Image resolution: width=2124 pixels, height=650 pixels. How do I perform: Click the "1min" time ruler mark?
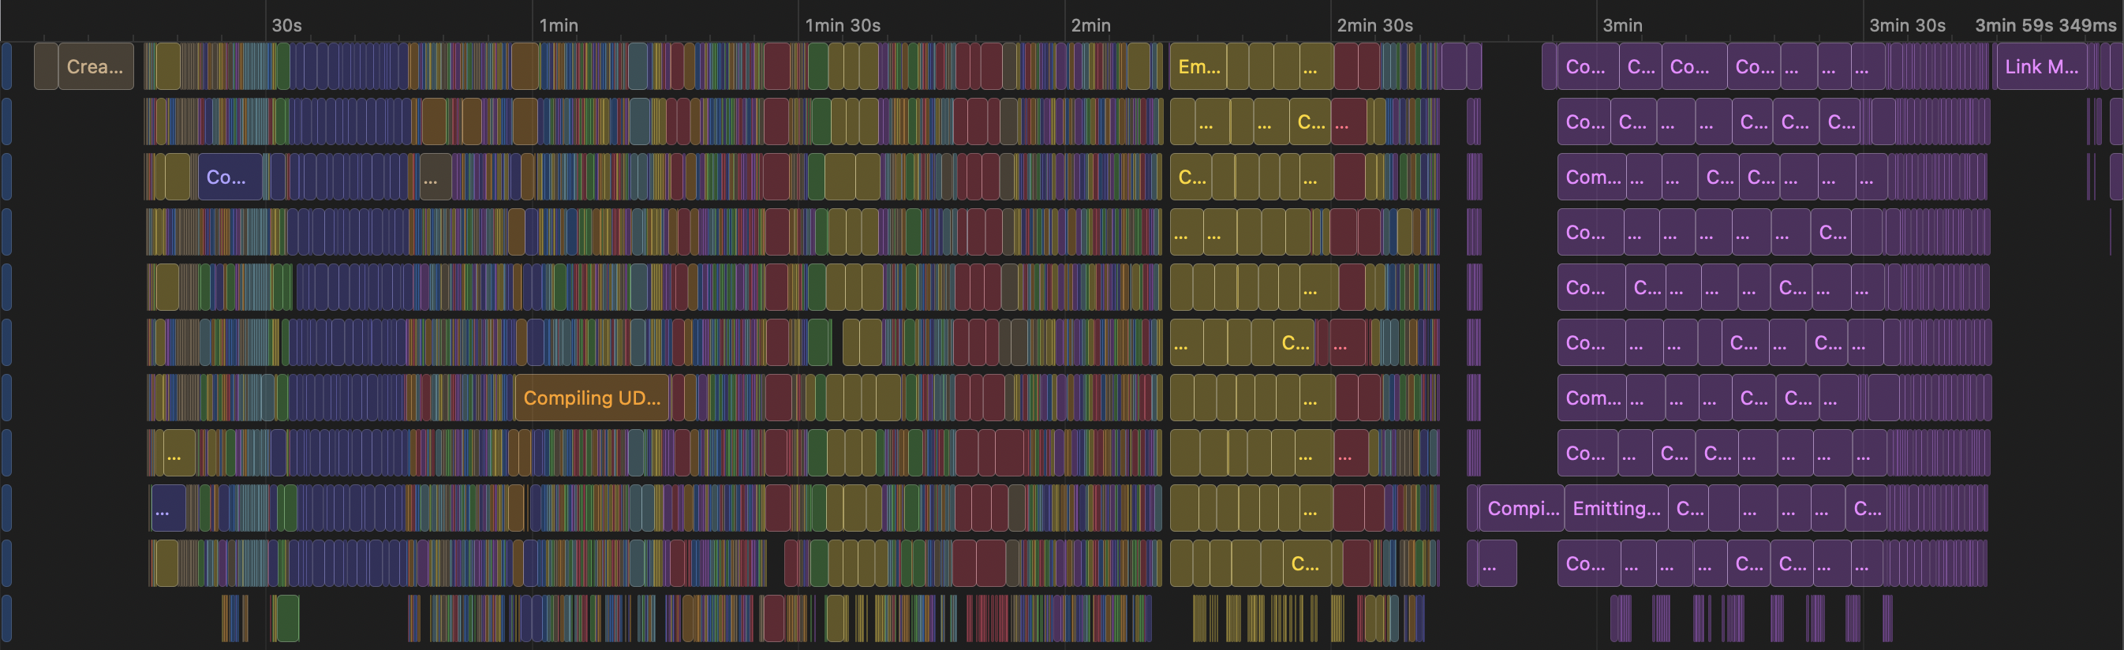pos(558,24)
